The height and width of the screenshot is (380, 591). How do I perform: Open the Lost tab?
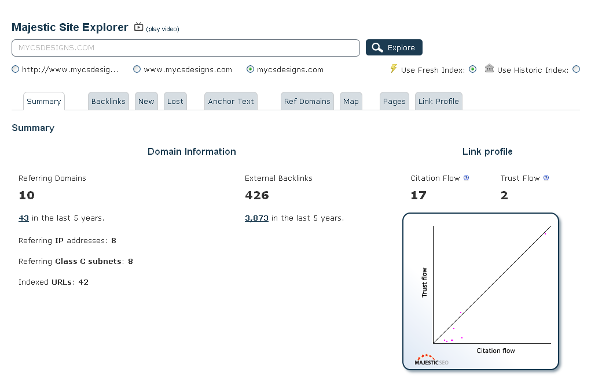pyautogui.click(x=175, y=101)
